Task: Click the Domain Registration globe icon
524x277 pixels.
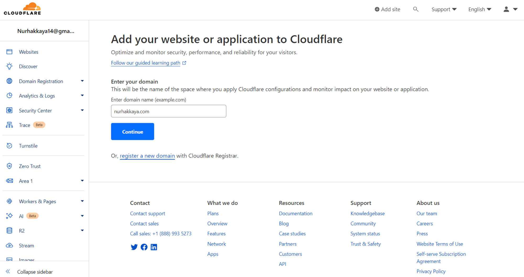Action: click(9, 81)
